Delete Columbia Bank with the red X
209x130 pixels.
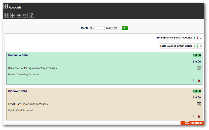click(x=199, y=81)
